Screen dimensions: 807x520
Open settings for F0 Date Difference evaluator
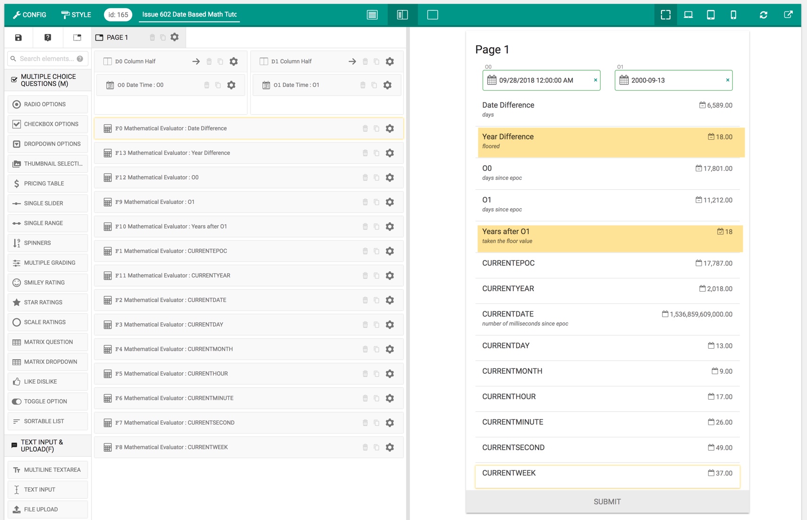[390, 128]
